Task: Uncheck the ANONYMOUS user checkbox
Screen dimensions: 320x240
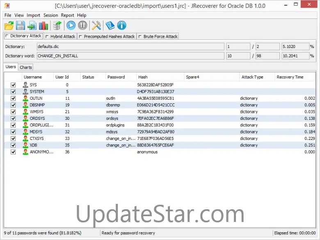Action: pos(13,152)
